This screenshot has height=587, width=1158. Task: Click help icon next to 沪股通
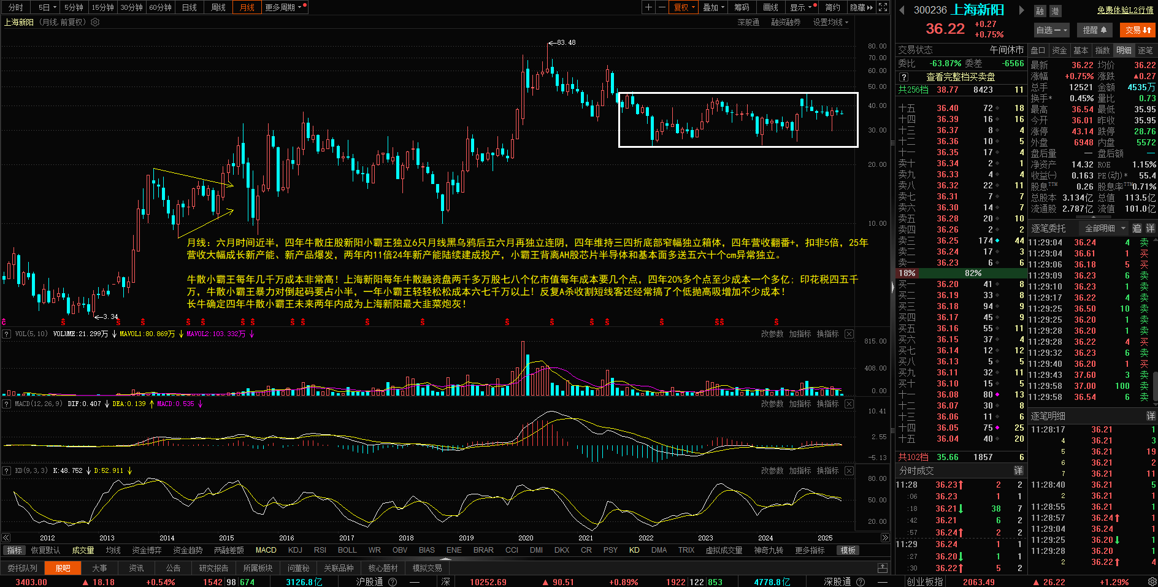pyautogui.click(x=393, y=582)
